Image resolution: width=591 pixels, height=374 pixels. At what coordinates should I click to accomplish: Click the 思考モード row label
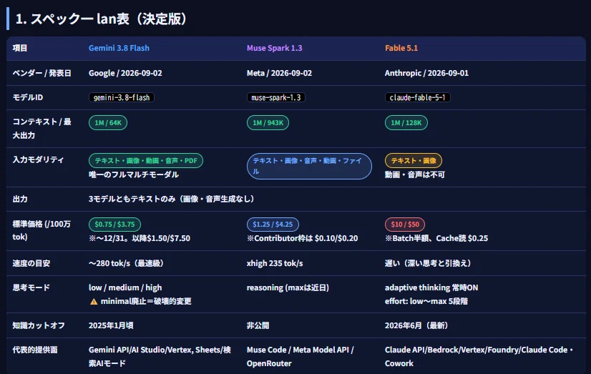pos(31,287)
